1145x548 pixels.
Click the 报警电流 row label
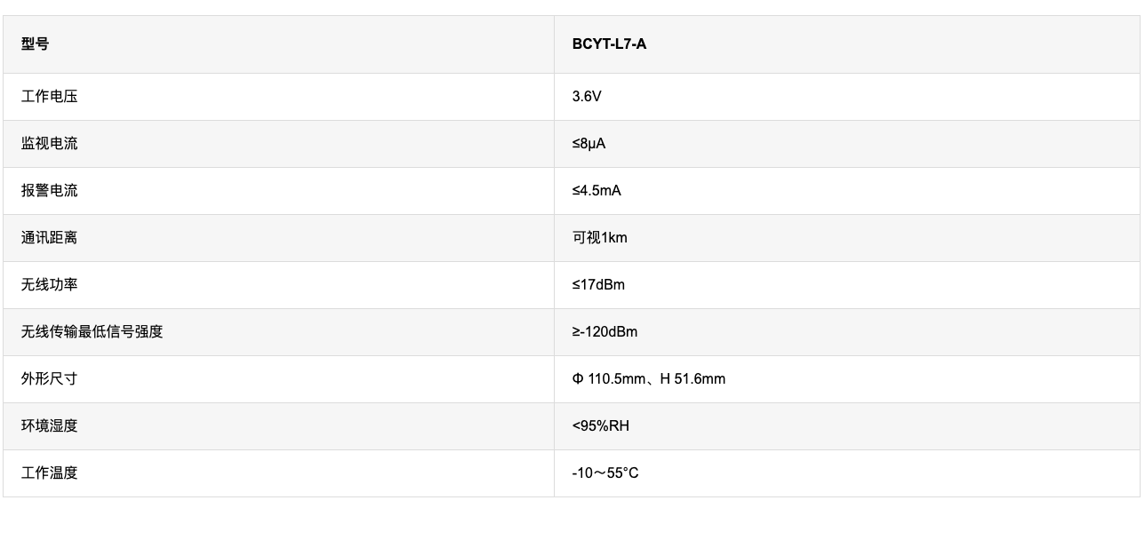[x=50, y=190]
